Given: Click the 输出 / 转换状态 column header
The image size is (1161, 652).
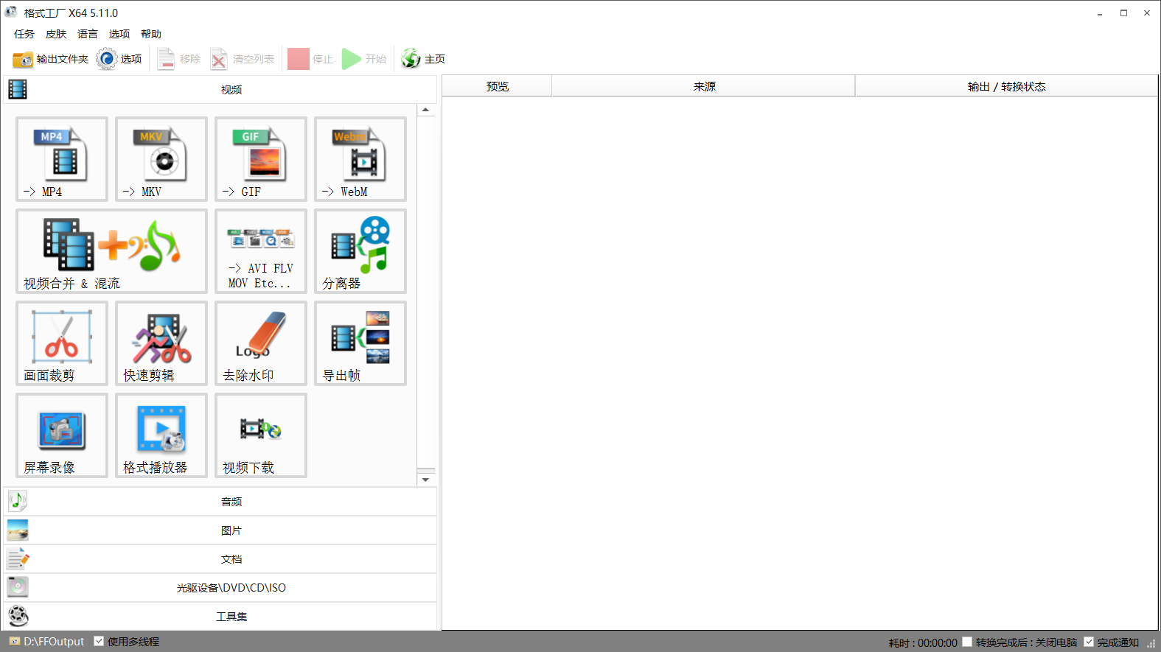Looking at the screenshot, I should tap(1006, 86).
